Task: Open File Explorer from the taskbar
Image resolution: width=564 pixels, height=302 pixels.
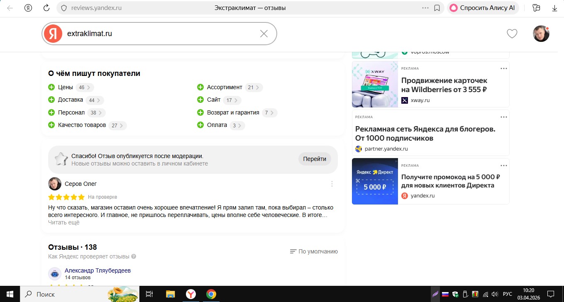Action: [x=171, y=294]
